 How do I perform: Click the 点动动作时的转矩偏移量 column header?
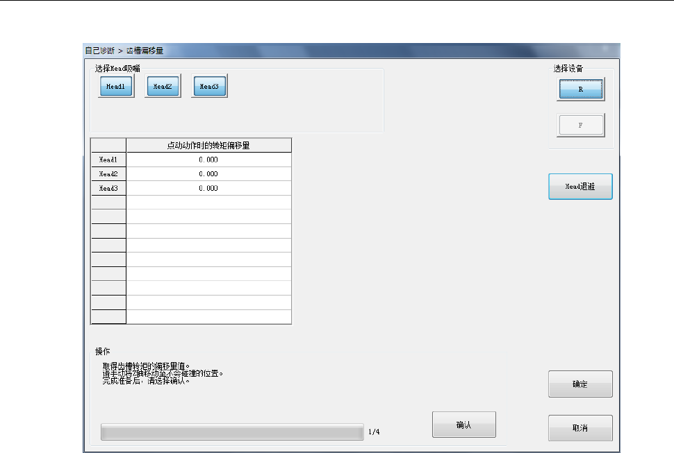(x=208, y=146)
